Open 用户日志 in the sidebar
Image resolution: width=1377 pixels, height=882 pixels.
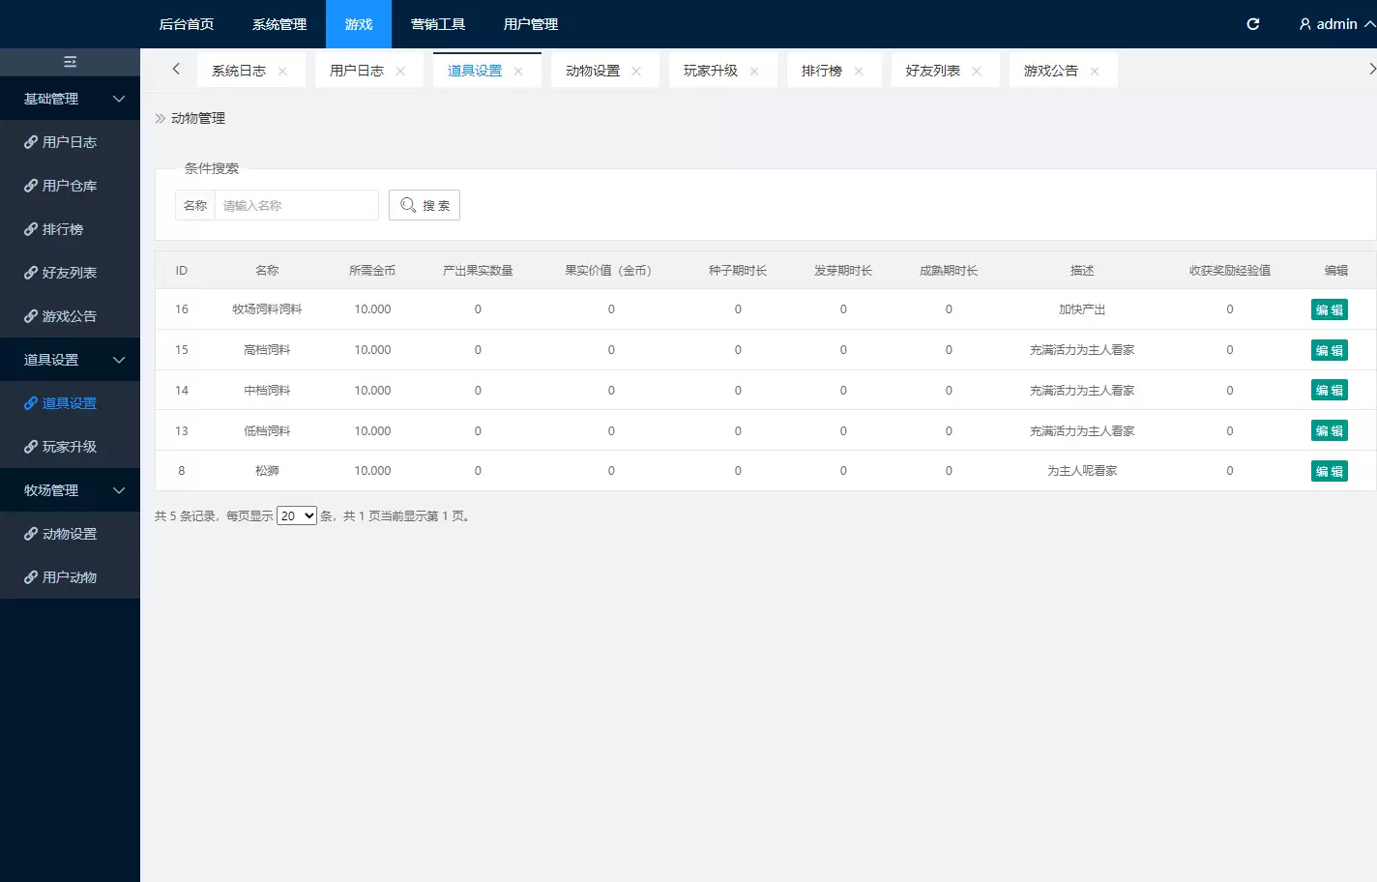(70, 142)
